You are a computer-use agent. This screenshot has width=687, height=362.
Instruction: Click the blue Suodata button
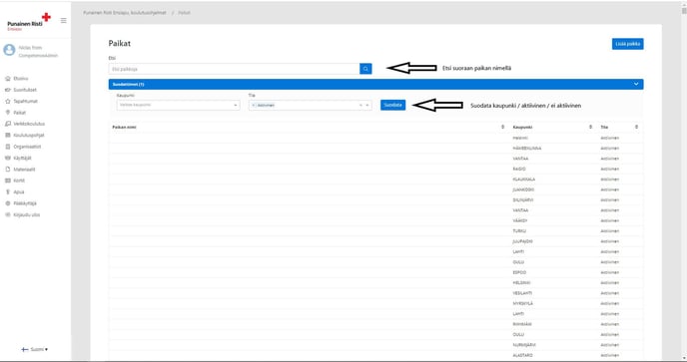[x=393, y=105]
